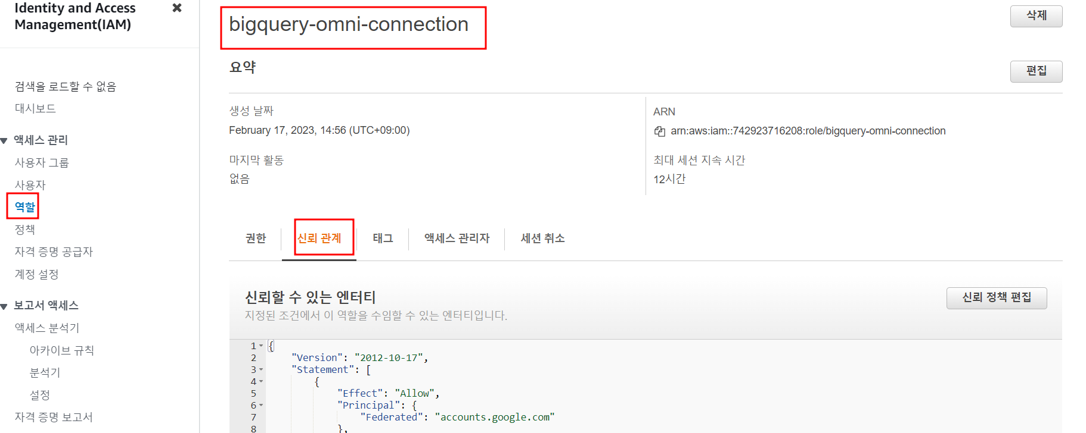The image size is (1086, 433).
Task: Open 사용자 in the sidebar
Action: pos(30,186)
